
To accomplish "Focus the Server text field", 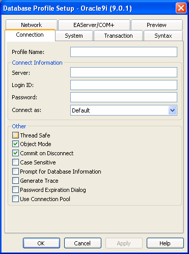I will point(124,72).
